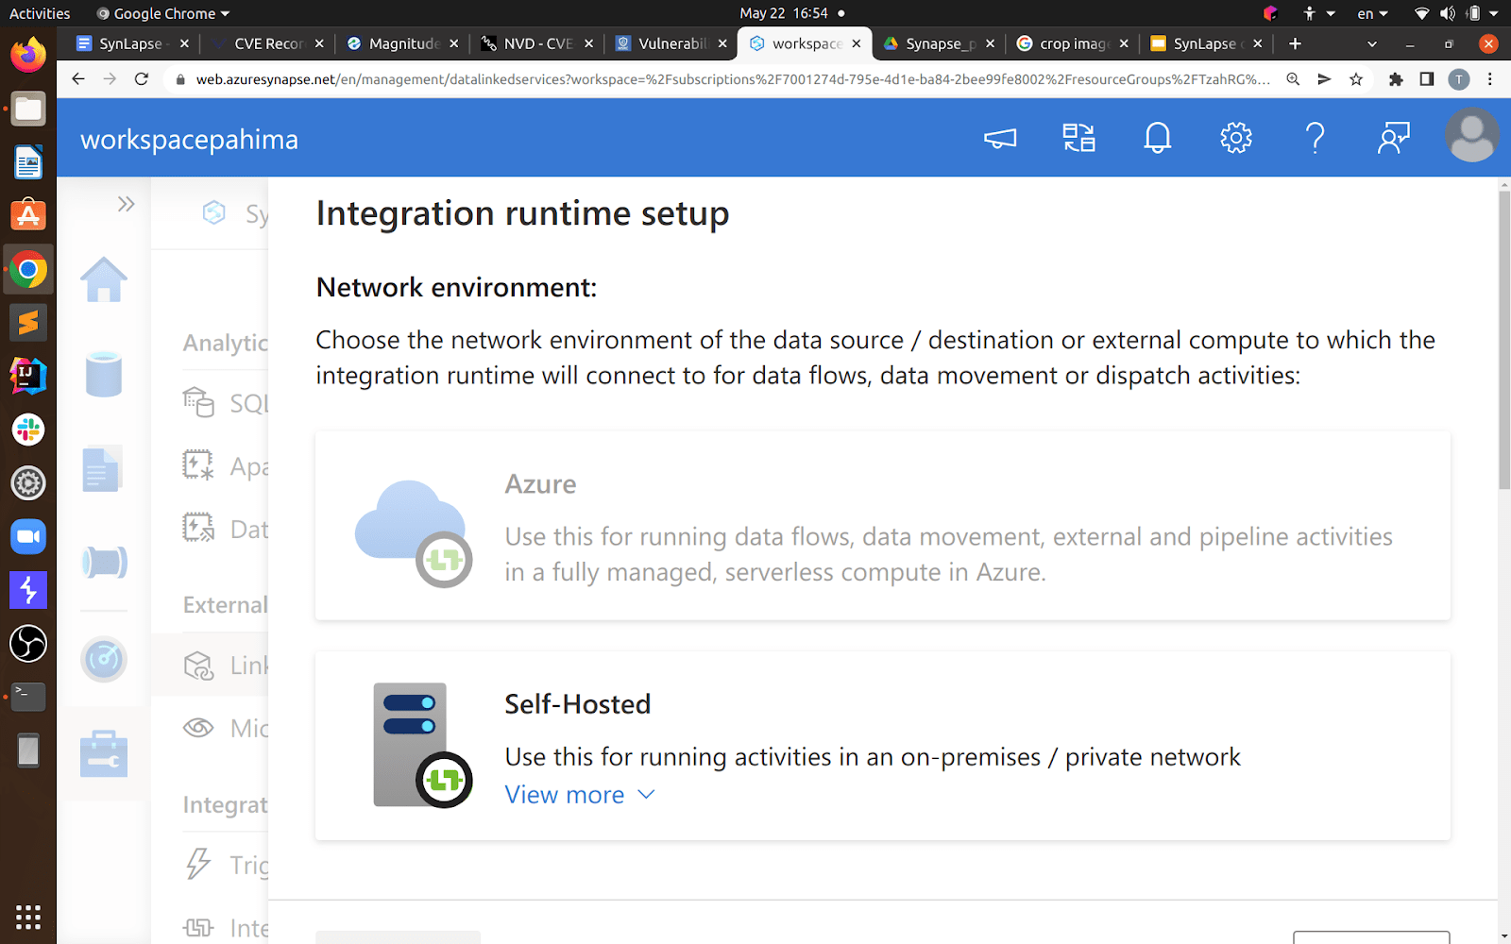
Task: Bookmark the page with the star icon
Action: coord(1357,79)
